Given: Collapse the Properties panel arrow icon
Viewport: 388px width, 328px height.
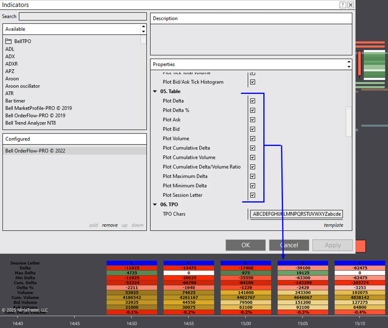Looking at the screenshot, I should coord(349,64).
